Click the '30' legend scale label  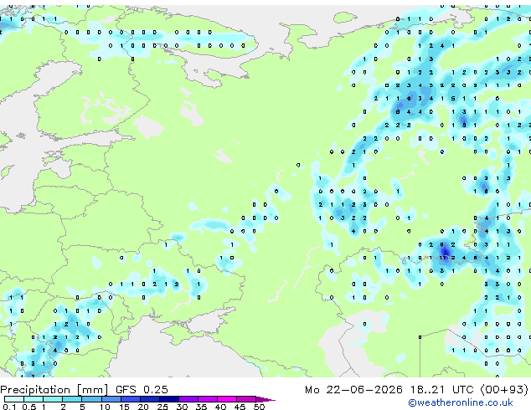(x=183, y=407)
